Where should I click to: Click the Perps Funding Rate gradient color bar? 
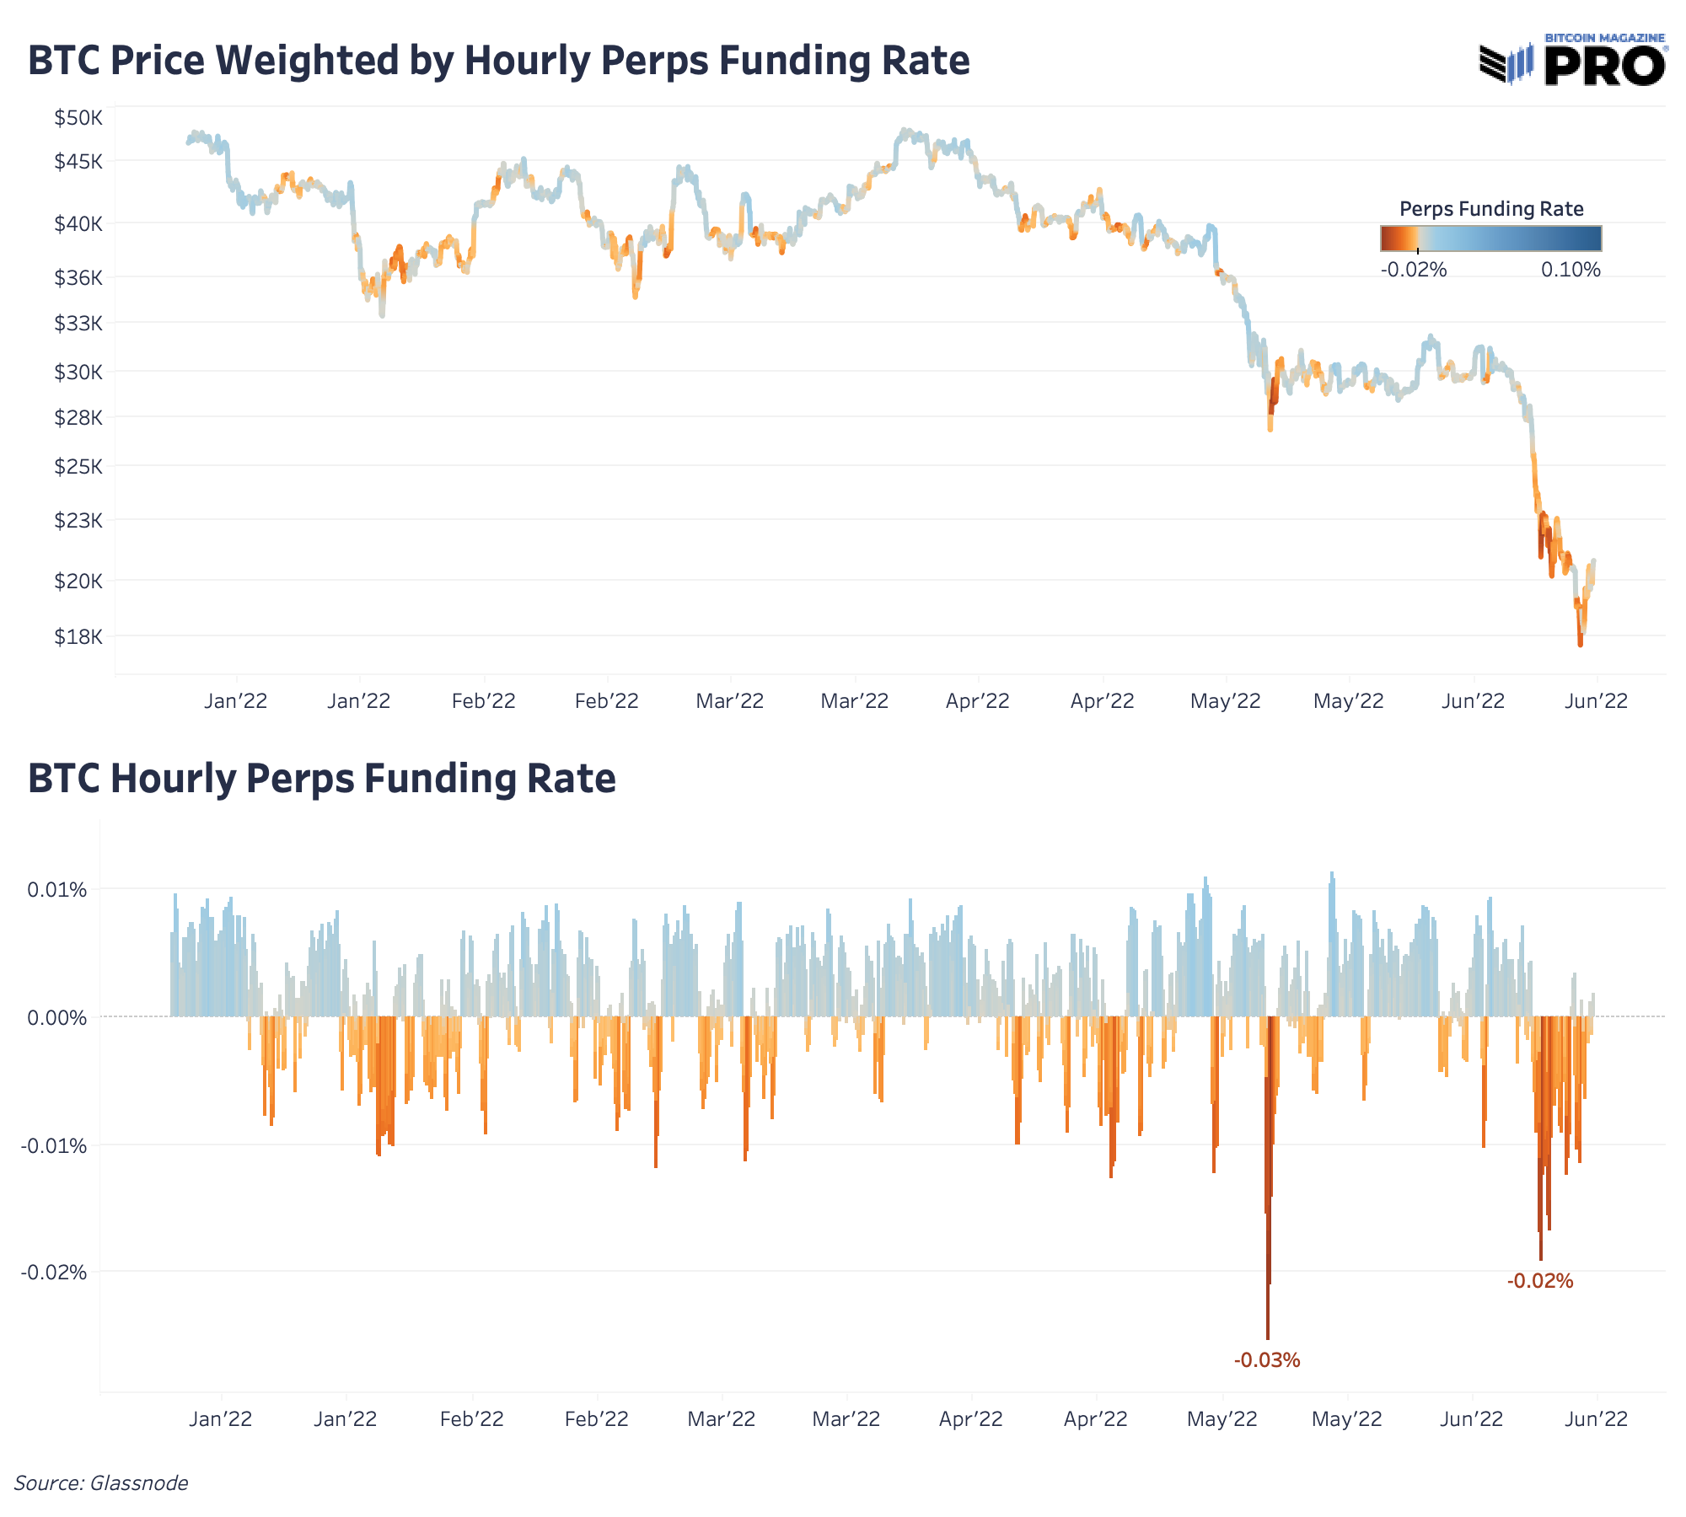1490,239
